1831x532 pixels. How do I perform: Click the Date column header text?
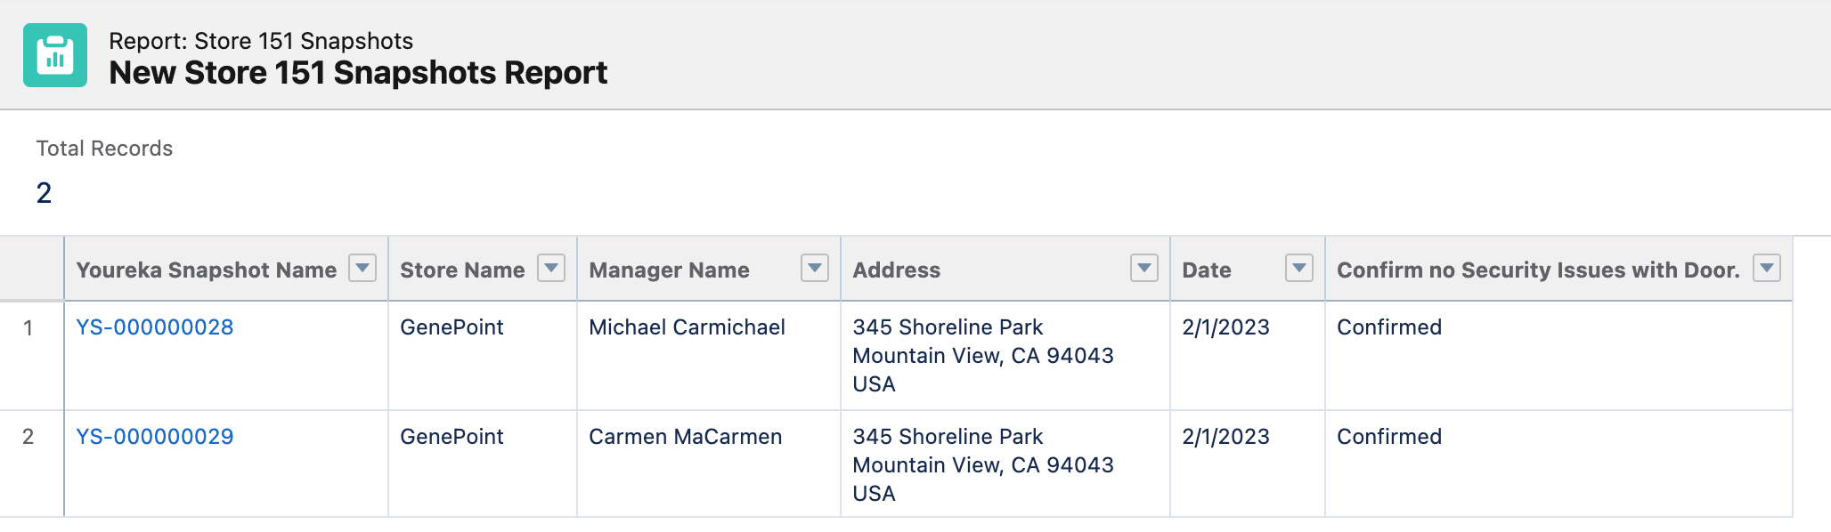[x=1206, y=270]
